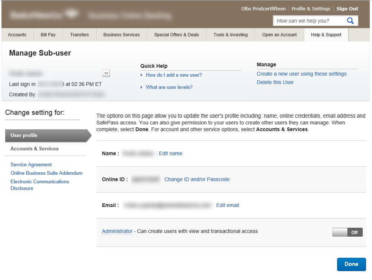Click 'Create a new user using these settings'

pos(301,74)
